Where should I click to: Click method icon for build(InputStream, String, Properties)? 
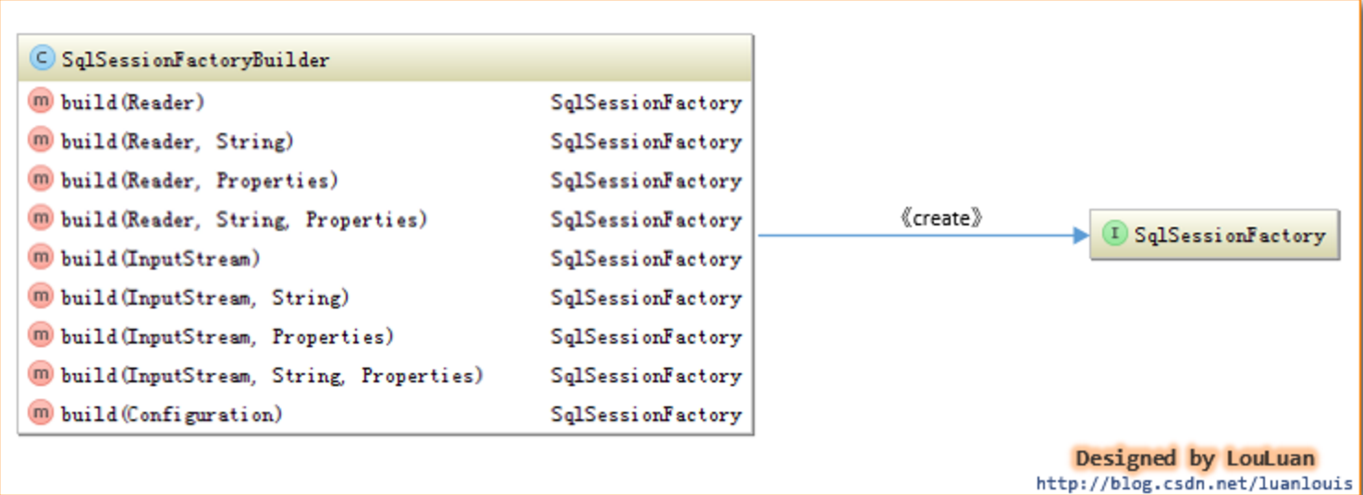tap(41, 375)
